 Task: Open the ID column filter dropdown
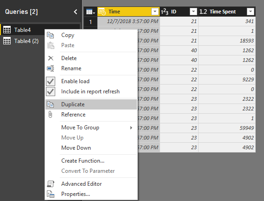[193, 12]
